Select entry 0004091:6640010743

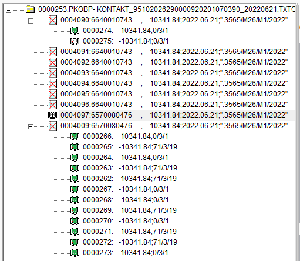(174, 52)
